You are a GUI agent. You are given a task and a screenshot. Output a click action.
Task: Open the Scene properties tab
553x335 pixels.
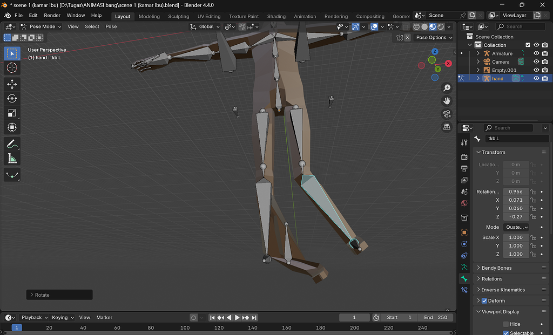(464, 192)
